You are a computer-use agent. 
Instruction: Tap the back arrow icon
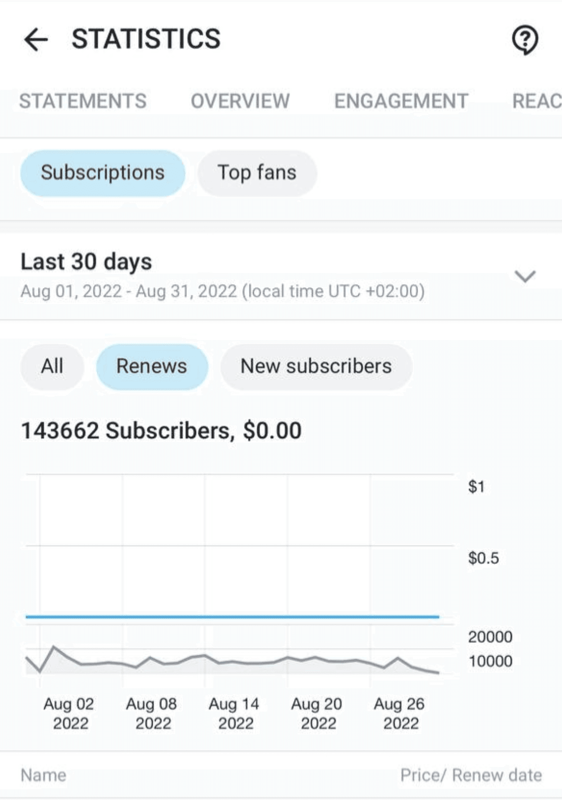(x=36, y=39)
